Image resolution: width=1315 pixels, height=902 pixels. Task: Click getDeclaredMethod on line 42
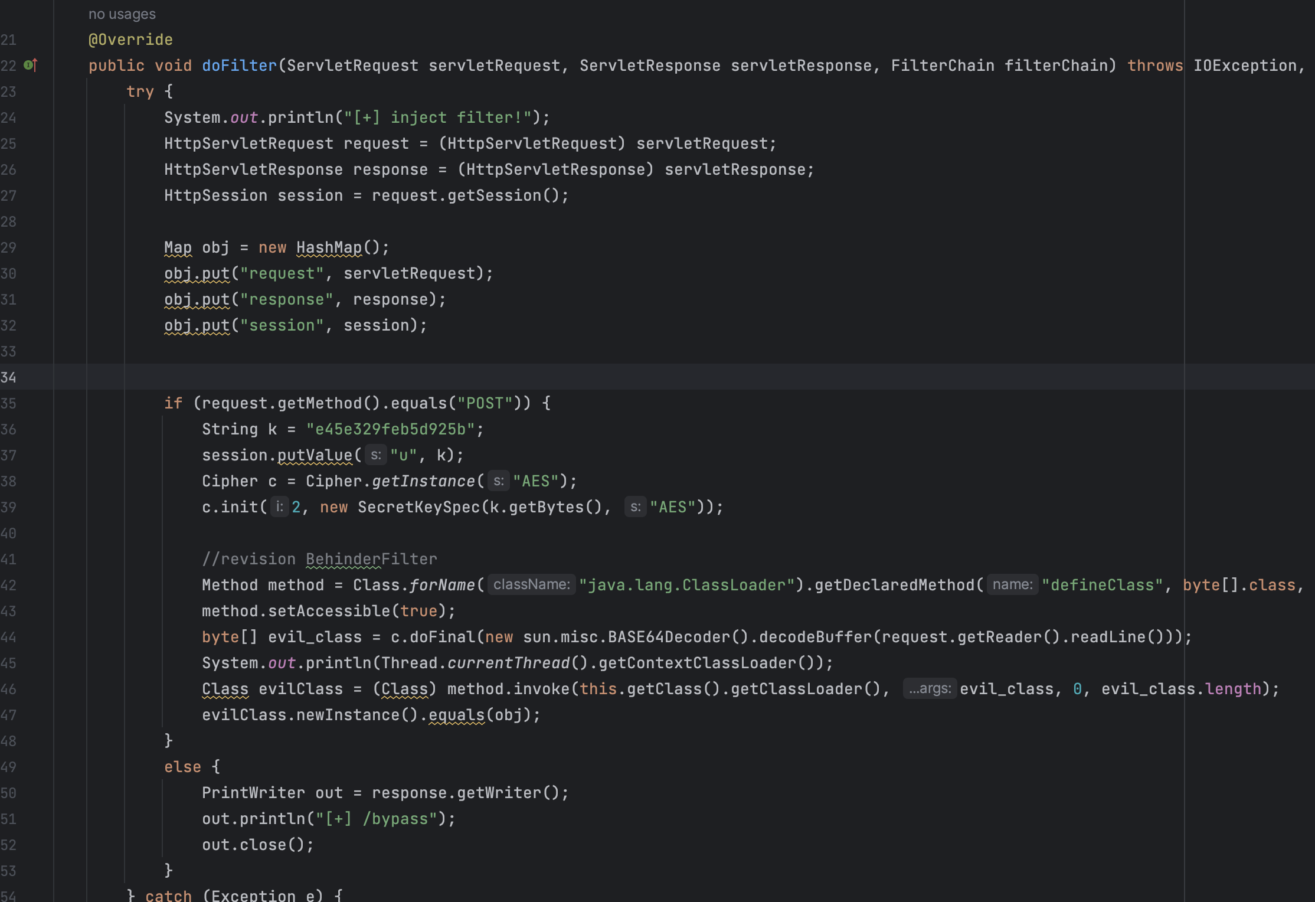coord(895,585)
